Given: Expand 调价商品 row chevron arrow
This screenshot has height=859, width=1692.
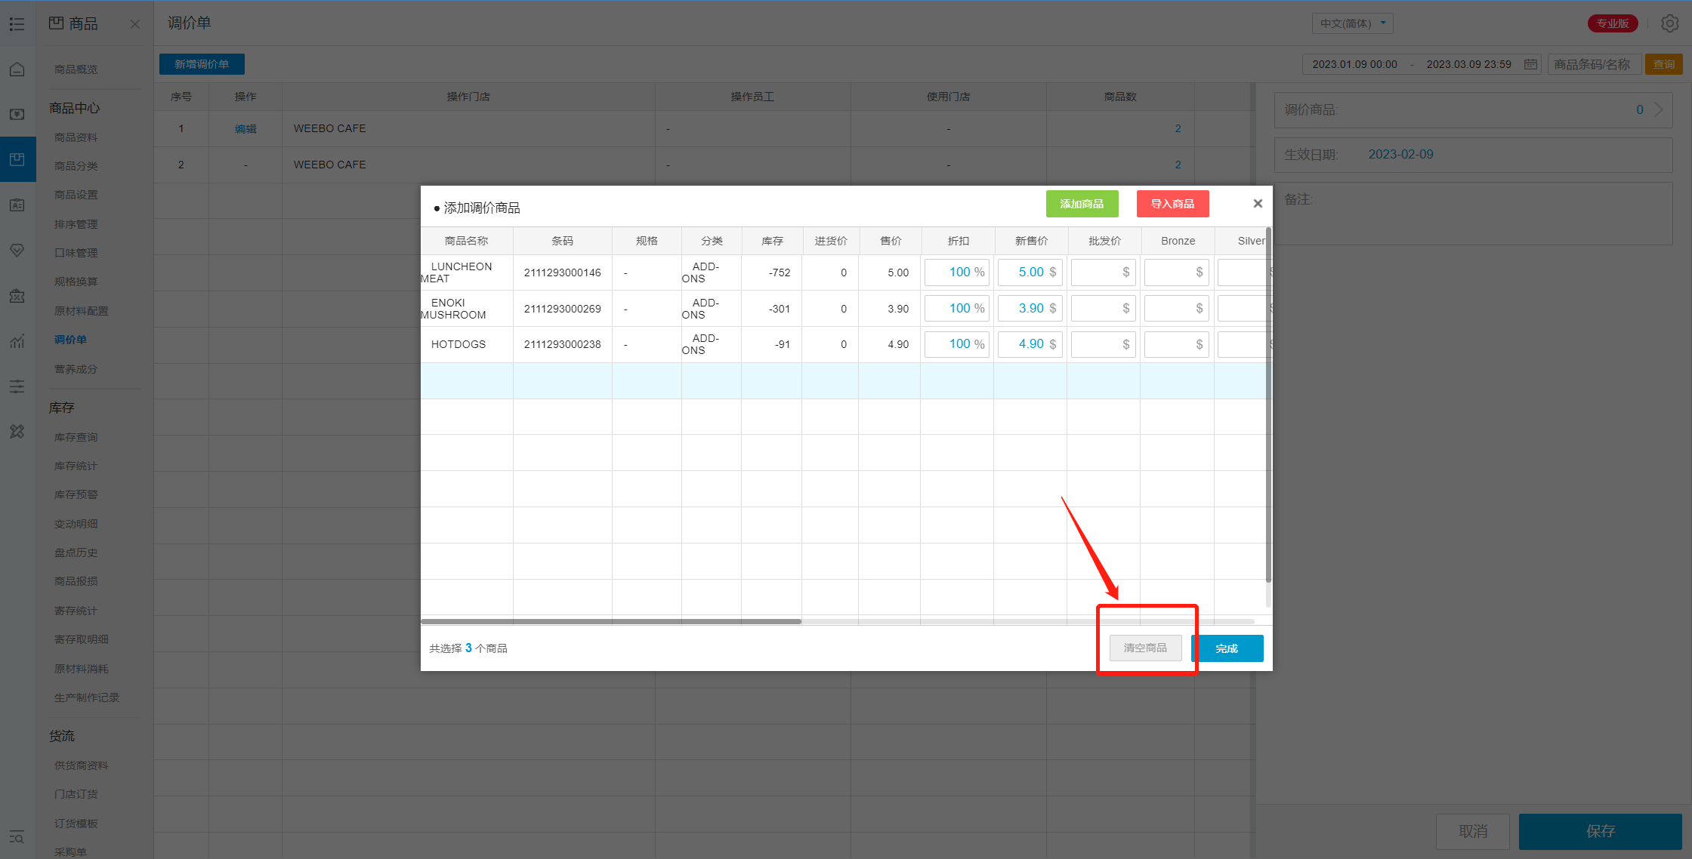Looking at the screenshot, I should point(1659,109).
